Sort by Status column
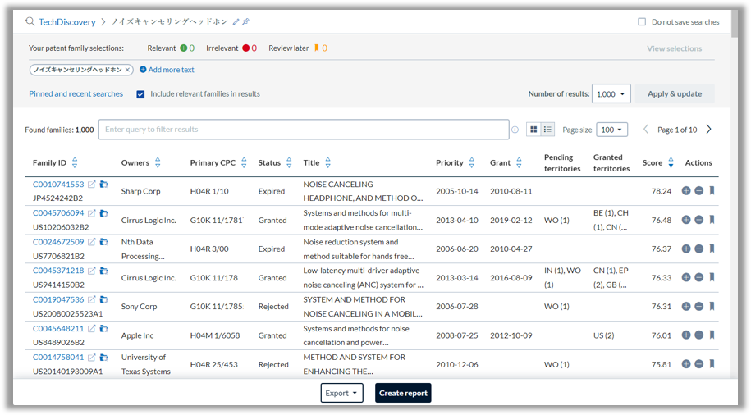This screenshot has width=751, height=415. pyautogui.click(x=289, y=162)
